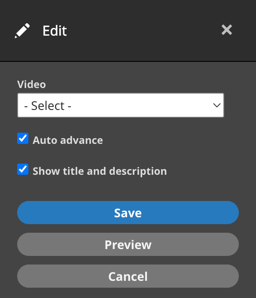Dismiss the dialog using the cross icon
The width and height of the screenshot is (256, 298).
(x=227, y=30)
